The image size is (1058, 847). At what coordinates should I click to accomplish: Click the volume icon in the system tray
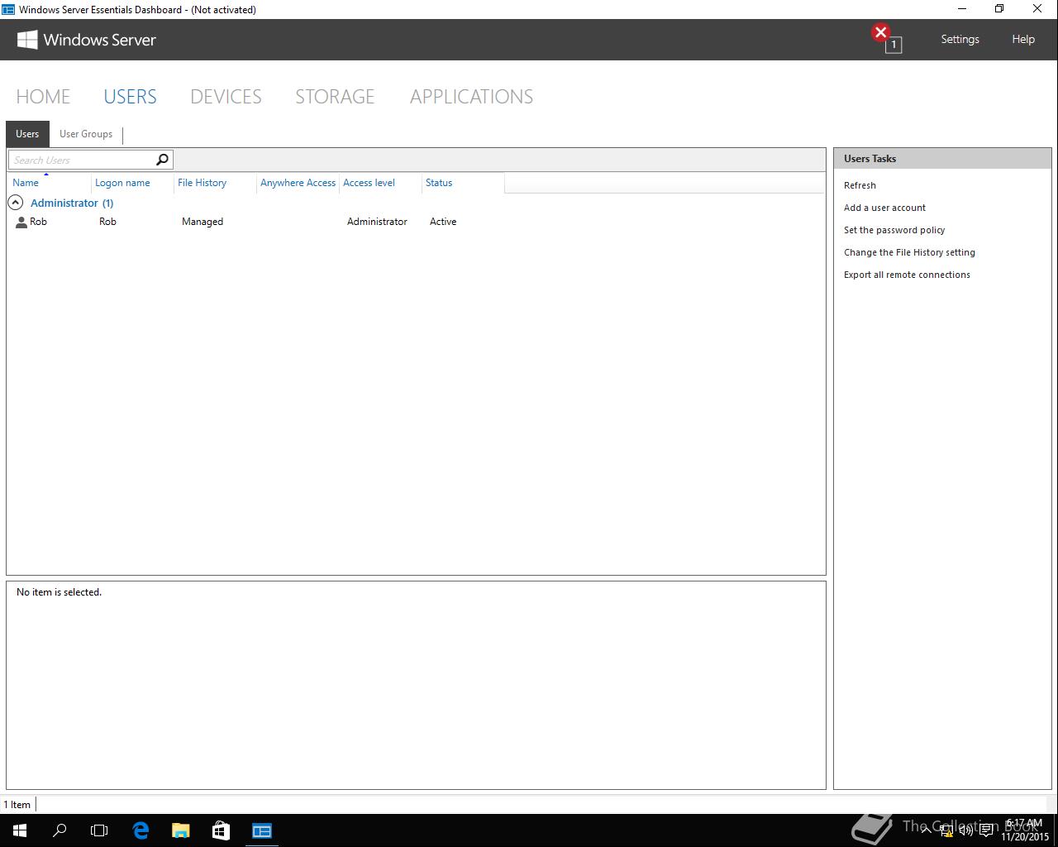point(966,830)
